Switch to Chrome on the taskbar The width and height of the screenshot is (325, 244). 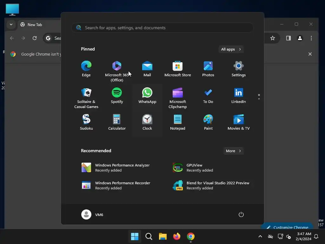click(191, 236)
